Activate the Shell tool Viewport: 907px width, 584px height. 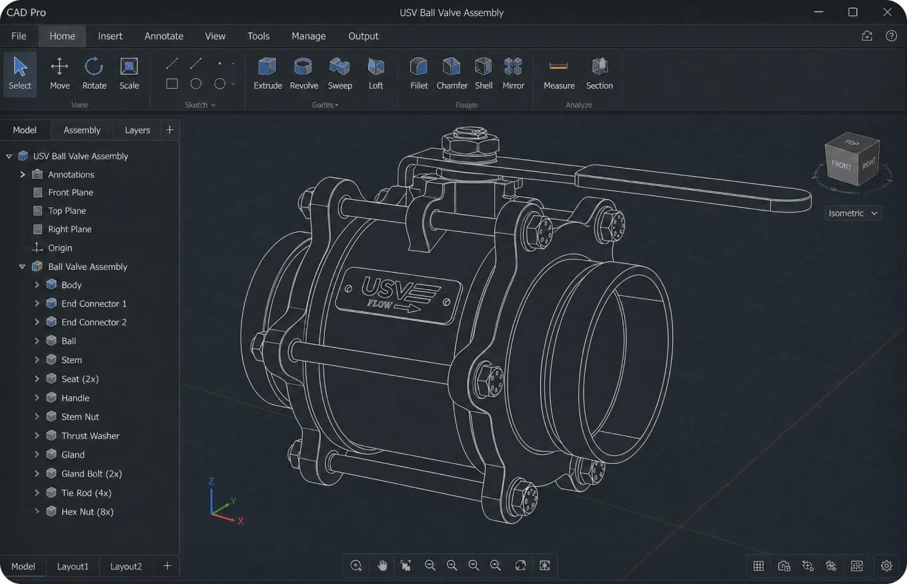(484, 74)
